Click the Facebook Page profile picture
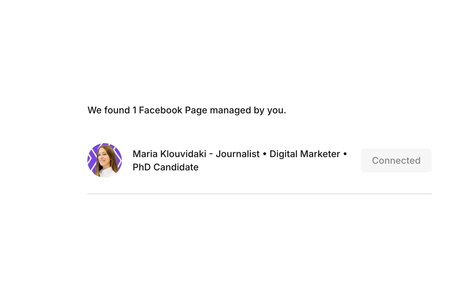The image size is (469, 293). coord(105,160)
